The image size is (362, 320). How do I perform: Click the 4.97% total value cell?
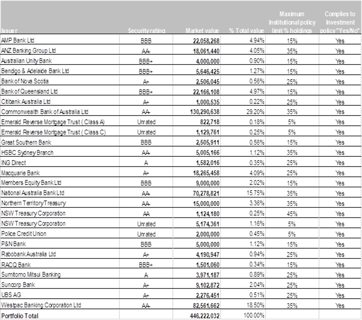tap(257, 91)
